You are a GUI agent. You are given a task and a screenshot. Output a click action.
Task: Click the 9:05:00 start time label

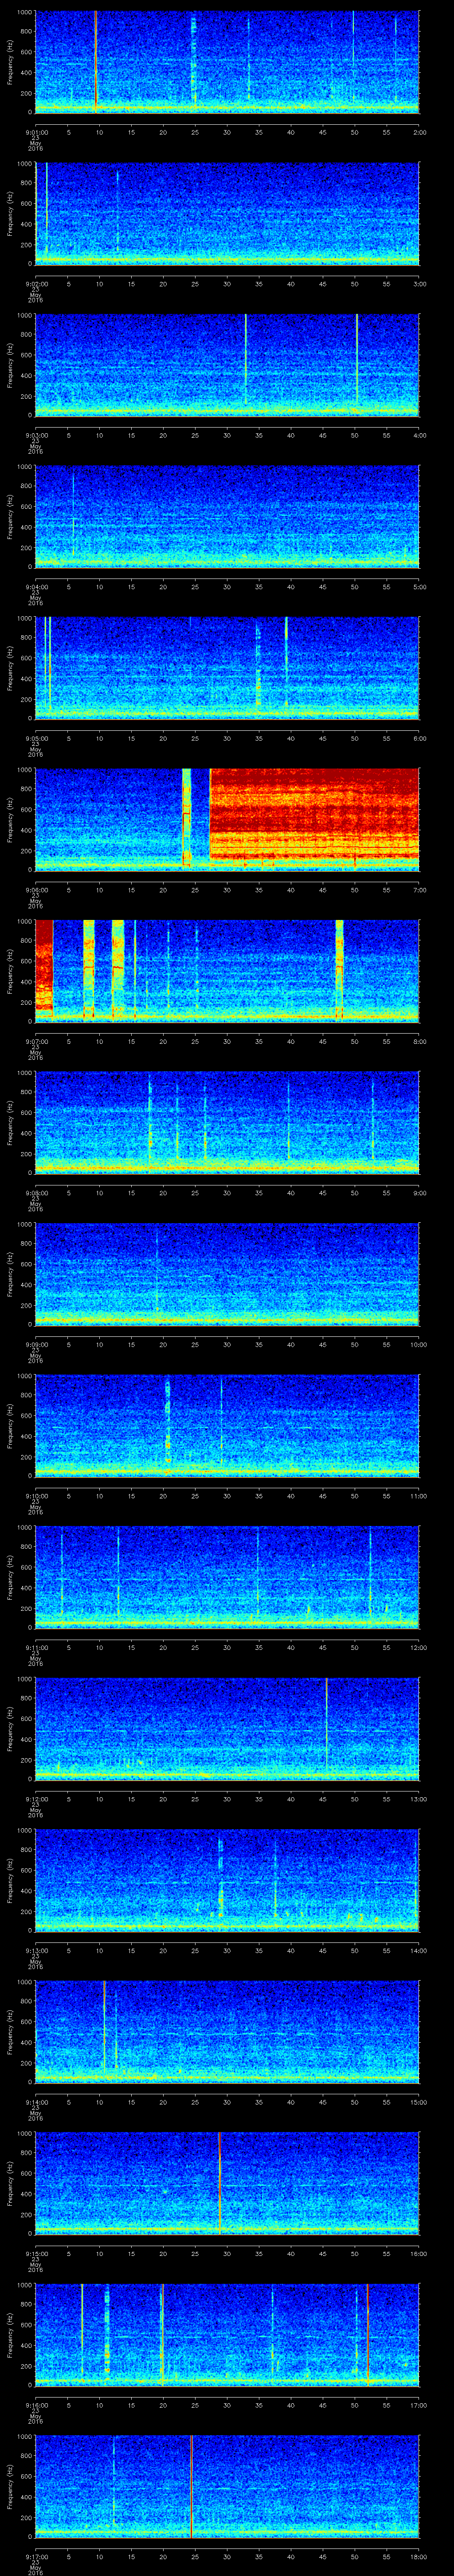pyautogui.click(x=36, y=739)
